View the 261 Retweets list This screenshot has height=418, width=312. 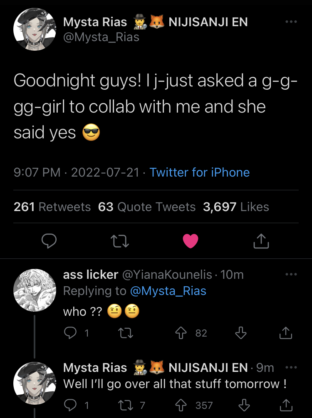pyautogui.click(x=52, y=207)
